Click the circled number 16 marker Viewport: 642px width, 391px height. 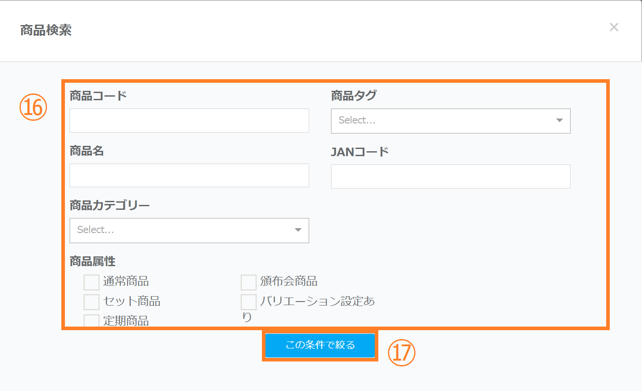[x=33, y=107]
